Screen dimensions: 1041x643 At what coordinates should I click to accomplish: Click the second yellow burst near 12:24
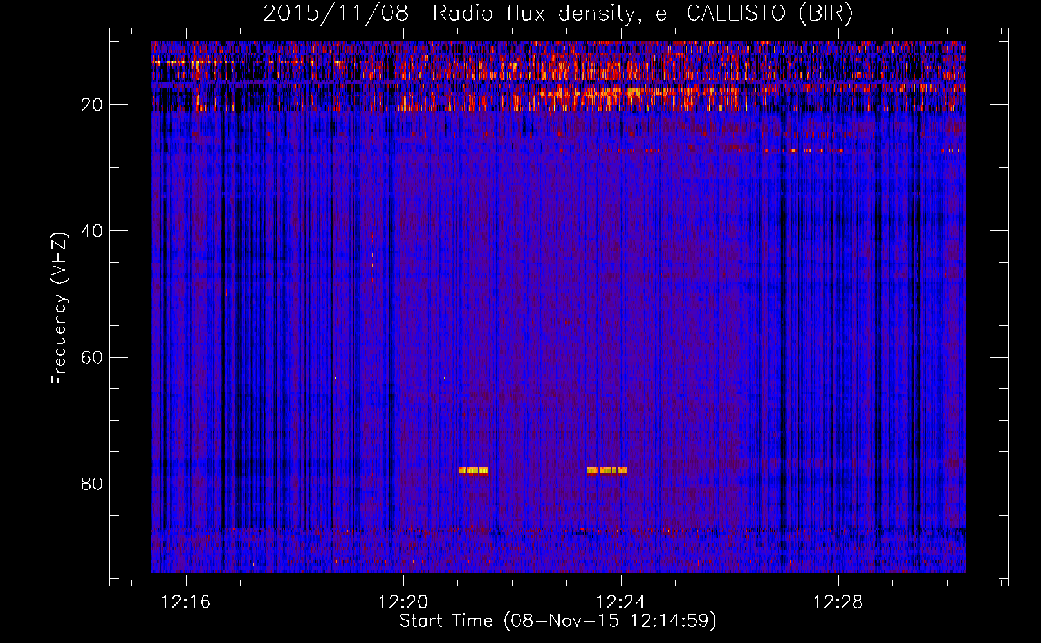tap(607, 470)
